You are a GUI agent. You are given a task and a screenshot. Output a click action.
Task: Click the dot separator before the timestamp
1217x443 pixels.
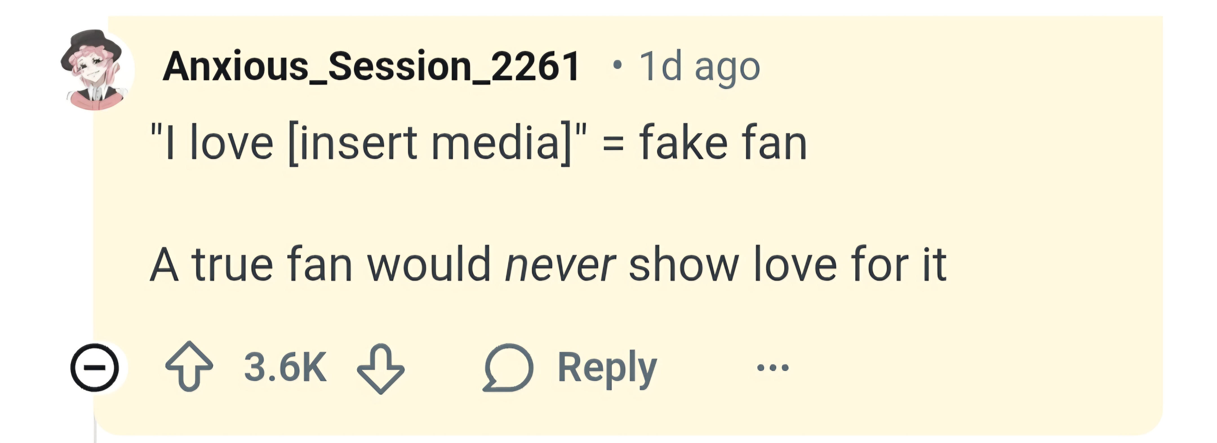click(615, 67)
